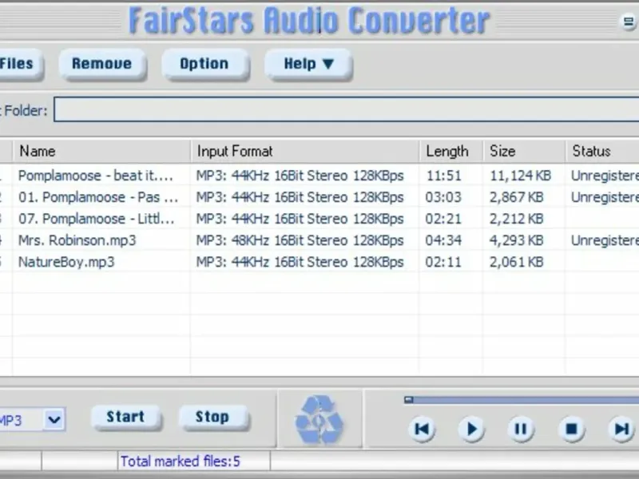Play the selected audio file
This screenshot has height=479, width=639.
point(471,429)
